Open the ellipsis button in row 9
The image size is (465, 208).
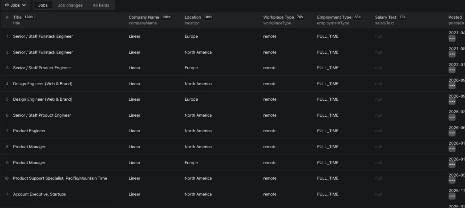(452, 165)
